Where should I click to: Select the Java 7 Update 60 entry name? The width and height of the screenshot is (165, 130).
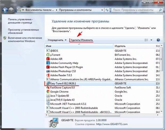click(x=60, y=96)
